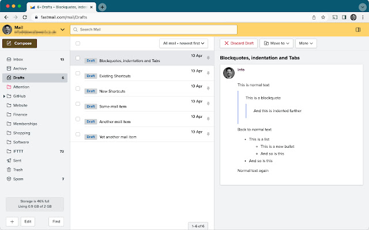Click the sender avatar in the draft preview

click(x=229, y=73)
